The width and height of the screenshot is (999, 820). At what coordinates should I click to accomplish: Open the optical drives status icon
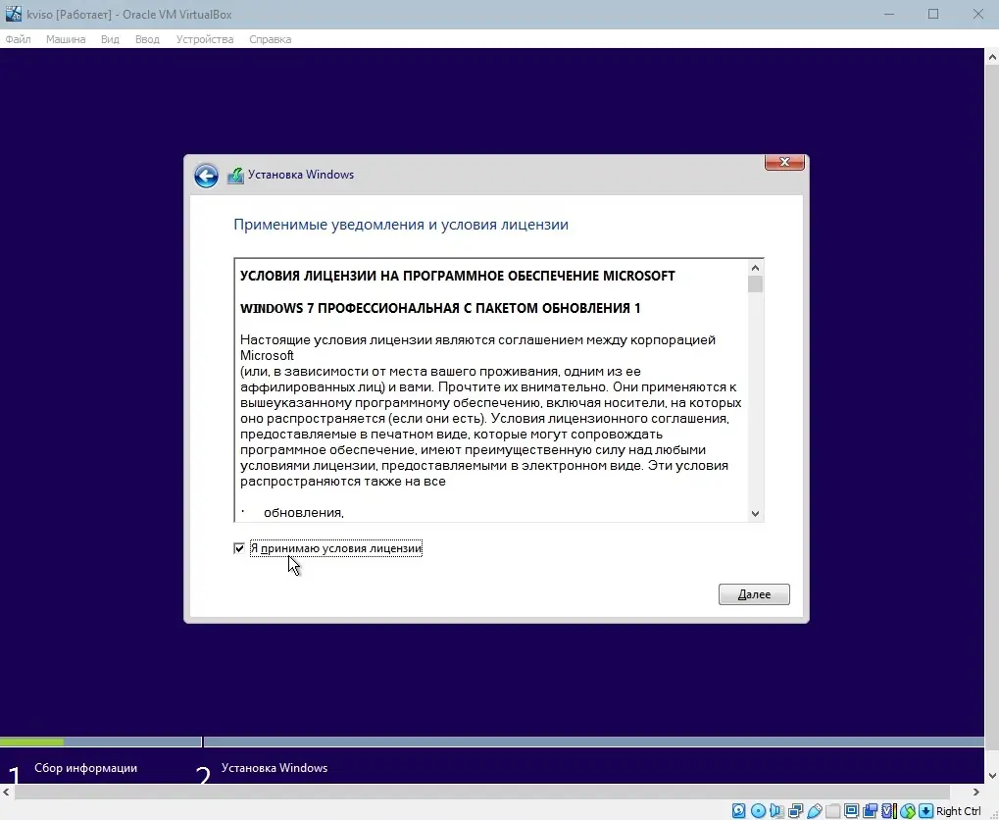[x=756, y=810]
